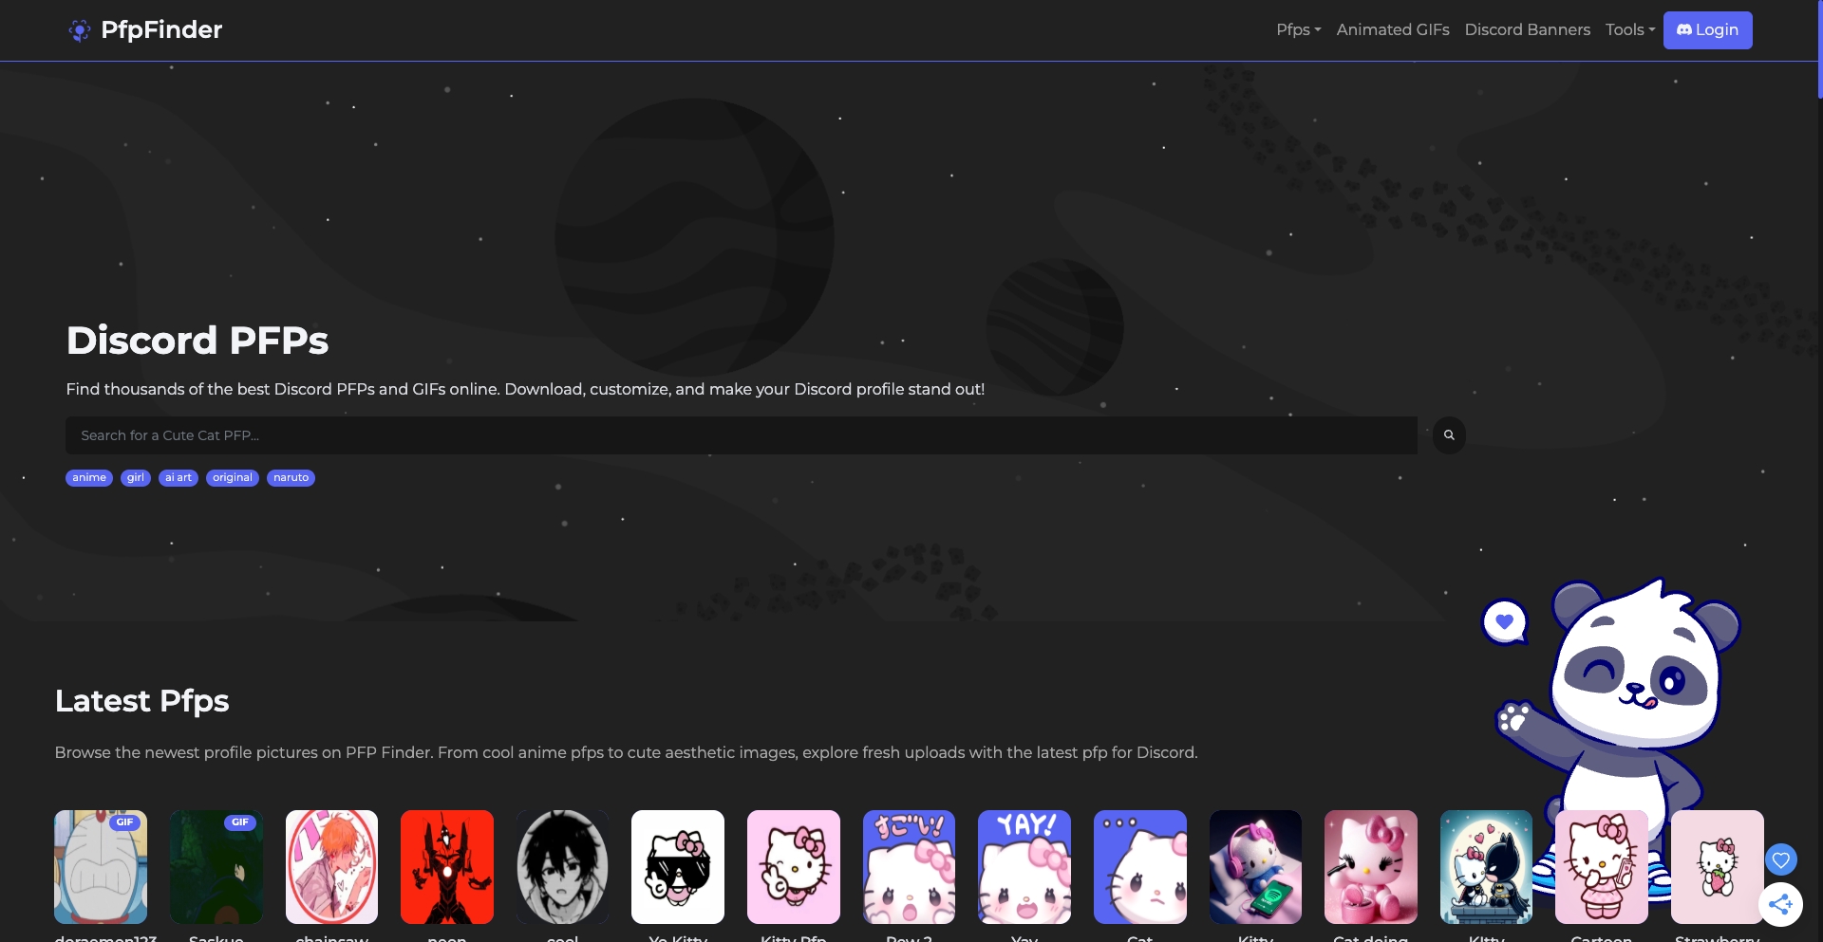1823x942 pixels.
Task: Go to Discord Banners page
Action: point(1527,30)
